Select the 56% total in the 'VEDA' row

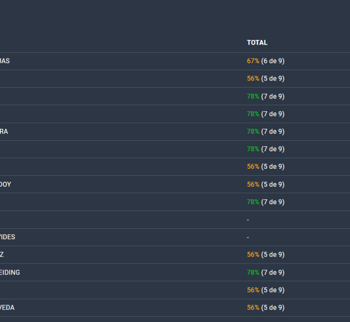pyautogui.click(x=253, y=307)
